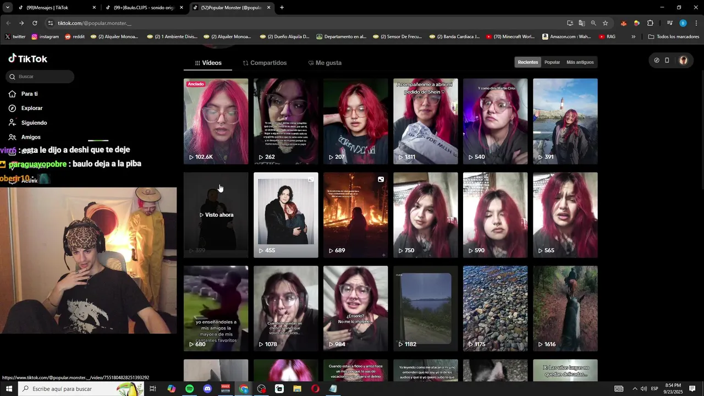This screenshot has width=704, height=396.
Task: Switch to the Baulo.CLIPS browser tab
Action: pos(143,8)
